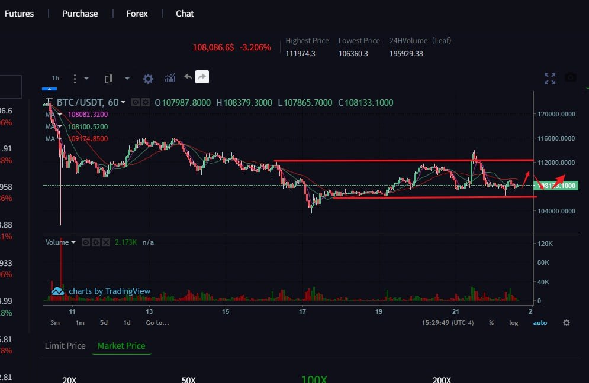Switch to the Market Price tab
The height and width of the screenshot is (383, 589).
click(x=121, y=346)
